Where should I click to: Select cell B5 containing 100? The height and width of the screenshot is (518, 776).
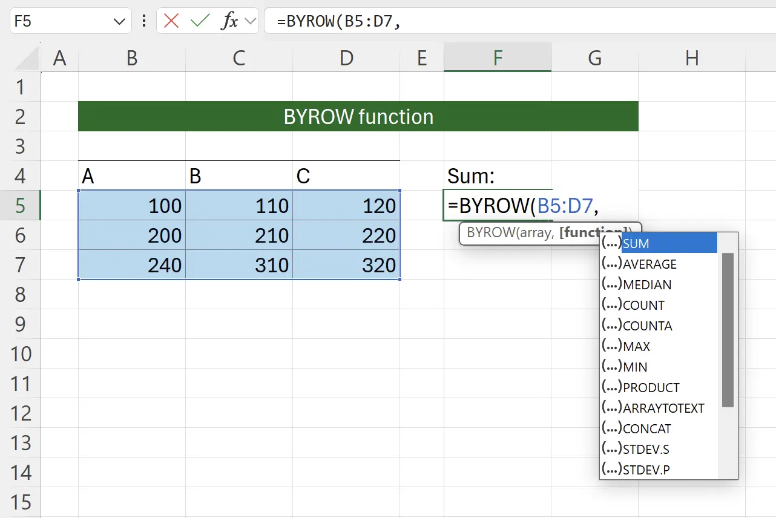pos(131,206)
